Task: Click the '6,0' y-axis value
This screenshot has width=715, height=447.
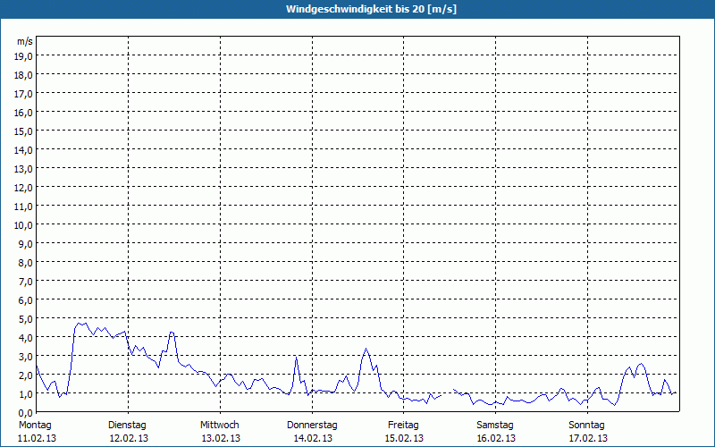Action: point(26,300)
